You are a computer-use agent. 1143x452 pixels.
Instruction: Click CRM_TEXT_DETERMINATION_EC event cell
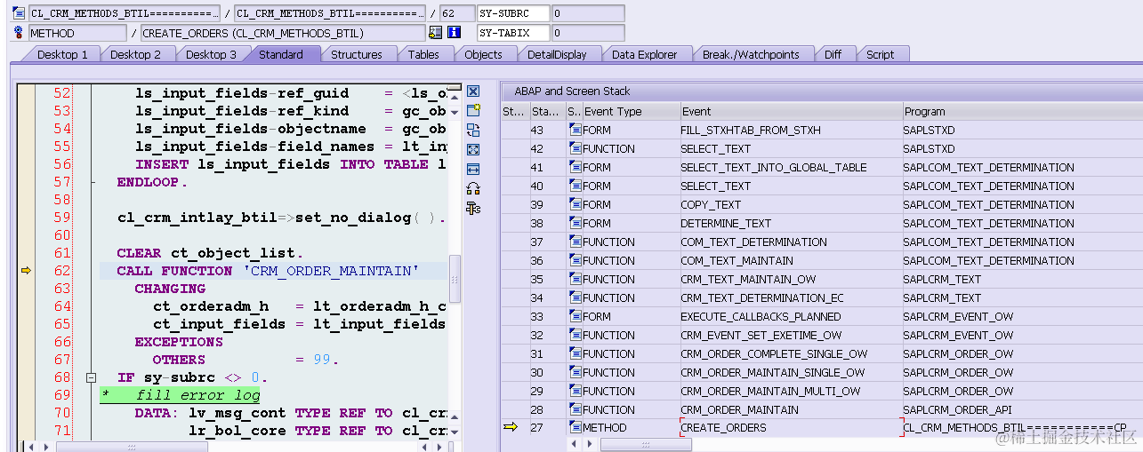pos(790,297)
